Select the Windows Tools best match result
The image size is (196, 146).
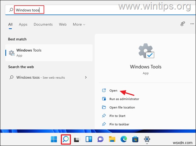[49, 53]
